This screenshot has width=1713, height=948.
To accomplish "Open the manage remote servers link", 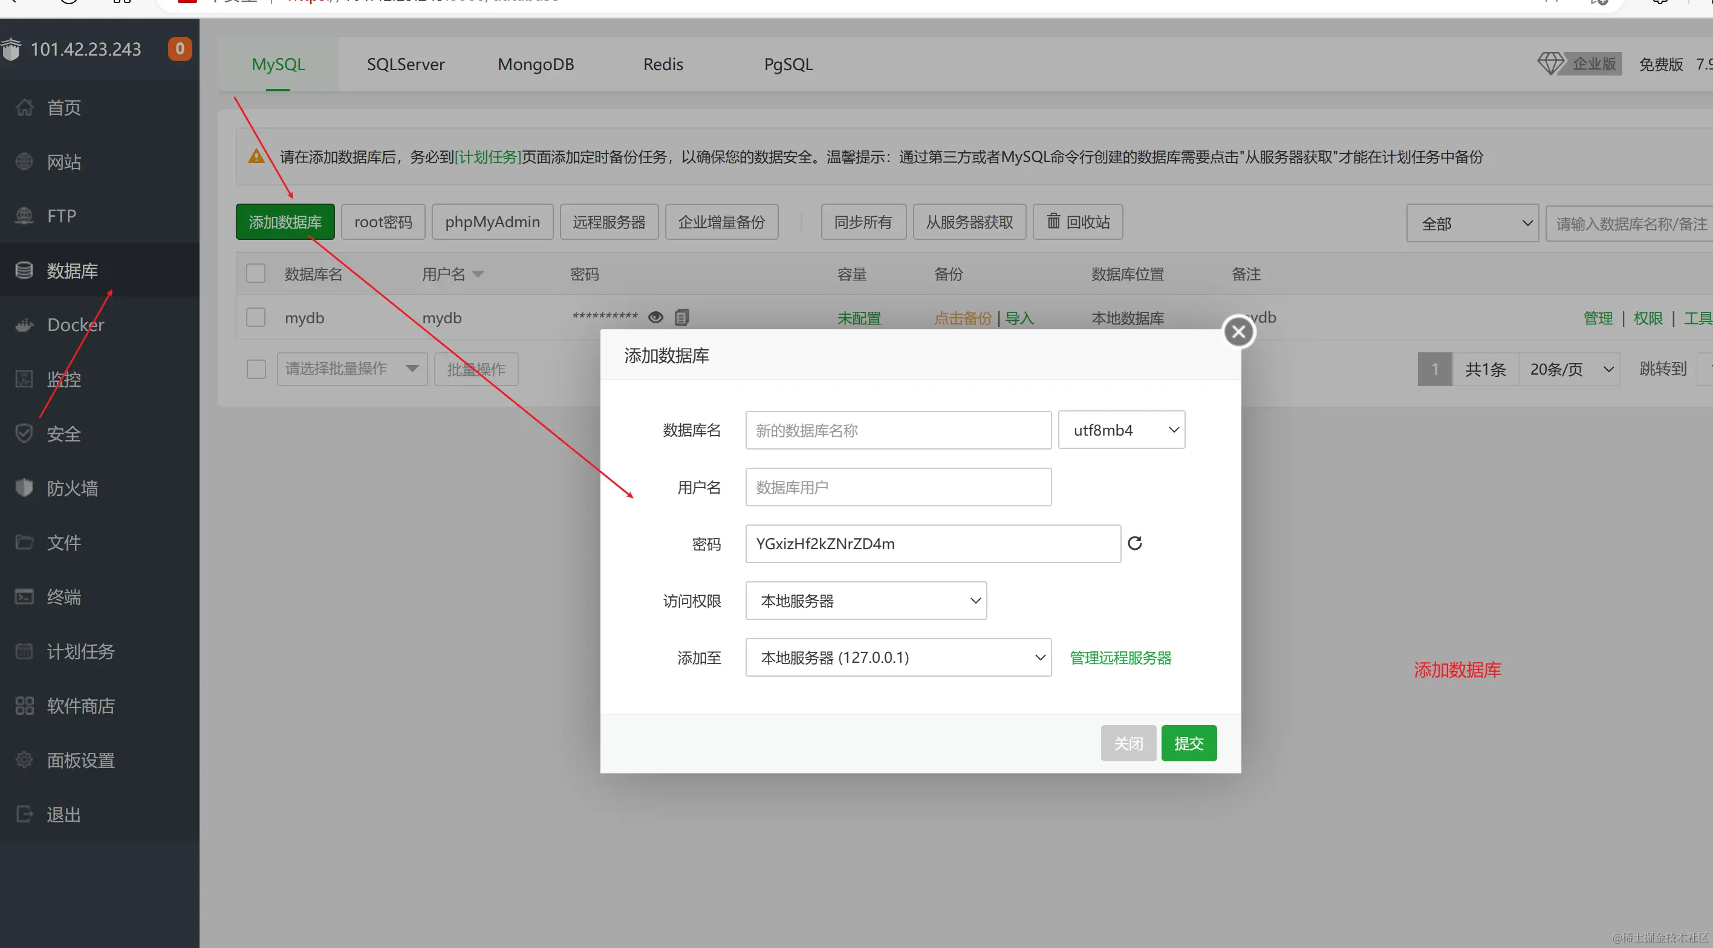I will [x=1120, y=658].
